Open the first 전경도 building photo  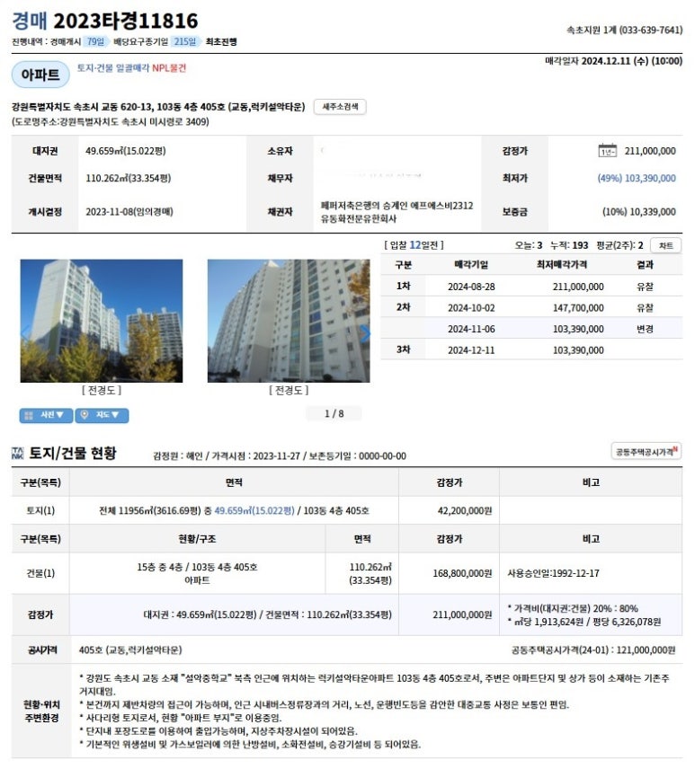[x=102, y=321]
